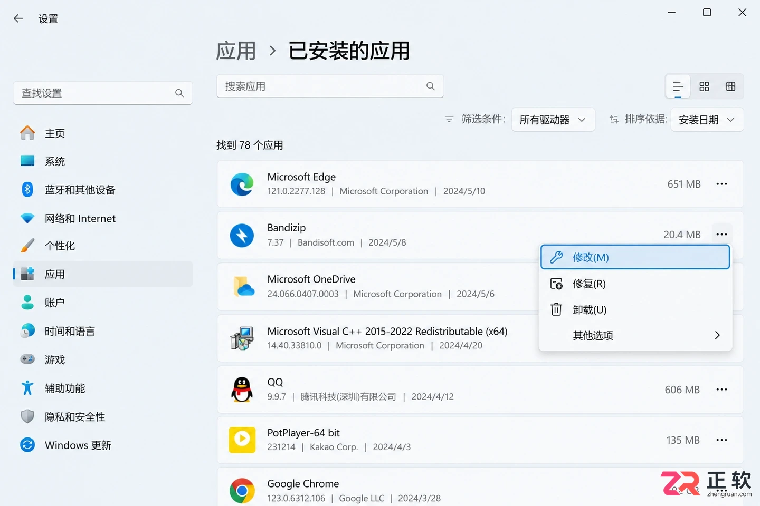760x506 pixels.
Task: Open the 所有驱动器 filter dropdown
Action: pos(553,120)
